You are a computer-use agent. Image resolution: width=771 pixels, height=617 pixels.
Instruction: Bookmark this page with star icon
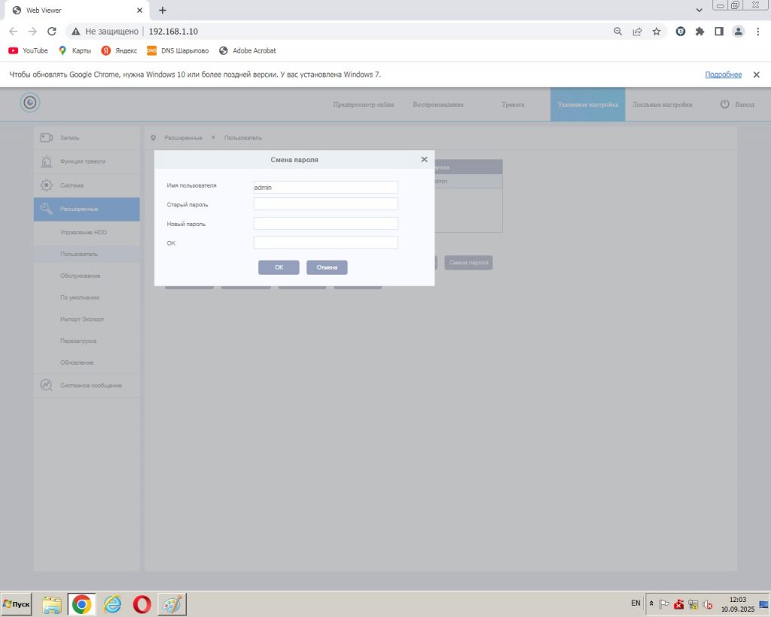657,32
